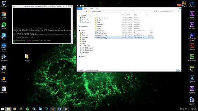This screenshot has width=198, height=111.
Task: Select the craftbukkit-1.12.jar file
Action: [102, 35]
